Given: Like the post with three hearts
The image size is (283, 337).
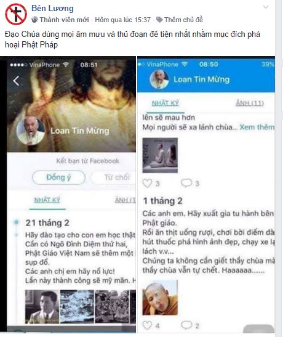Looking at the screenshot, I should [x=148, y=184].
